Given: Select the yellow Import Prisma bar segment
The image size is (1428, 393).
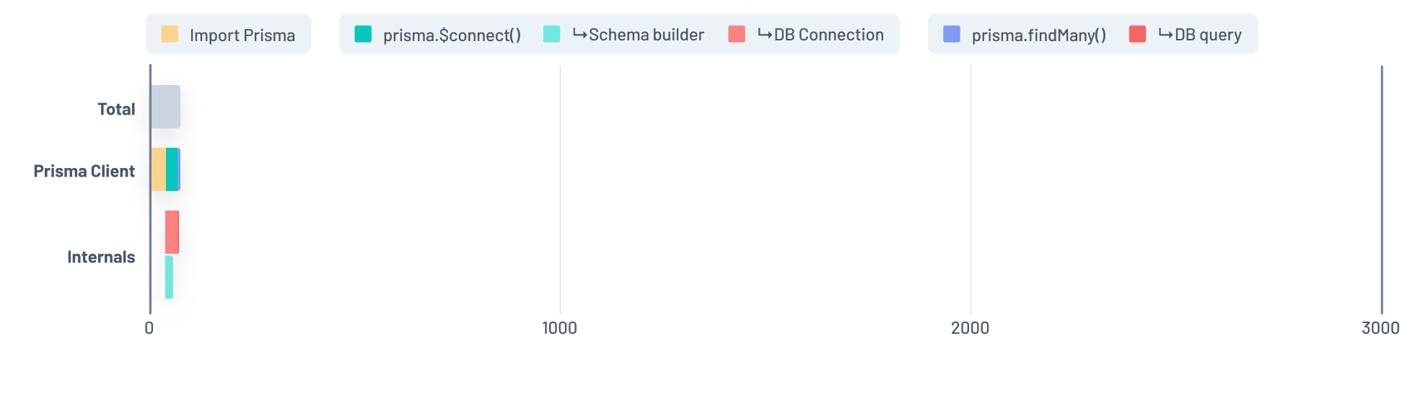Looking at the screenshot, I should click(x=158, y=169).
